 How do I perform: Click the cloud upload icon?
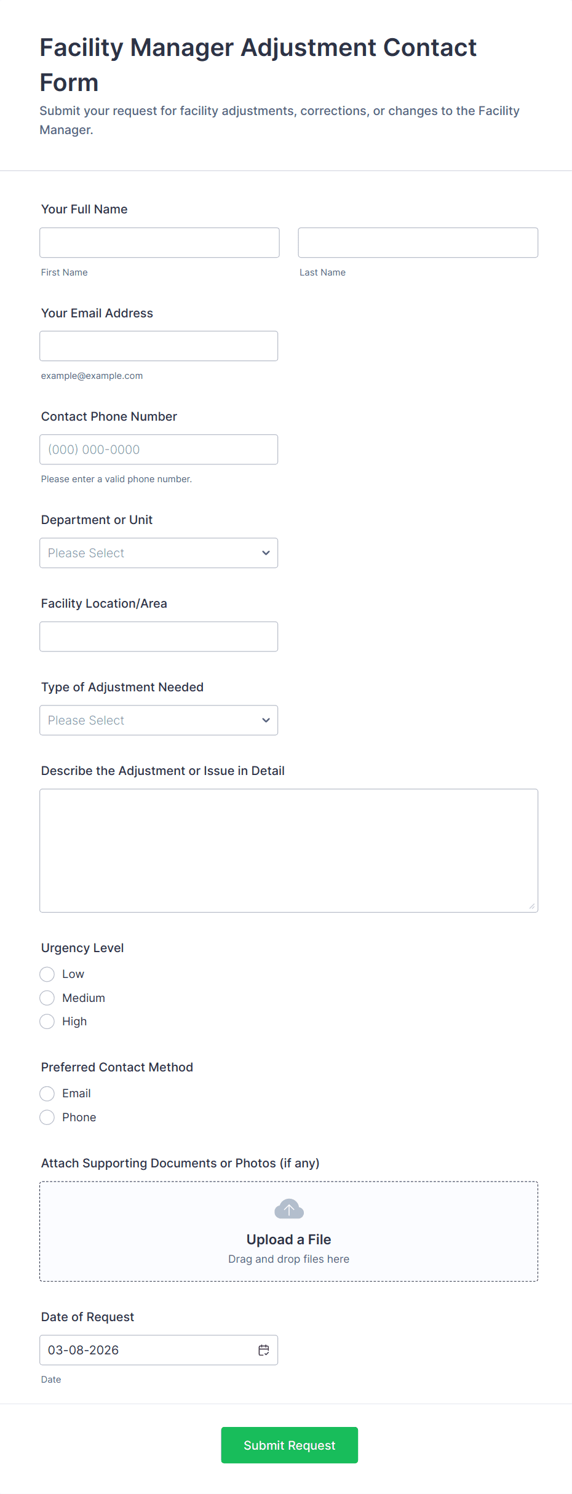point(288,1209)
